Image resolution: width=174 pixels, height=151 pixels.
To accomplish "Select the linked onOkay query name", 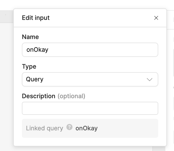I will coord(86,128).
